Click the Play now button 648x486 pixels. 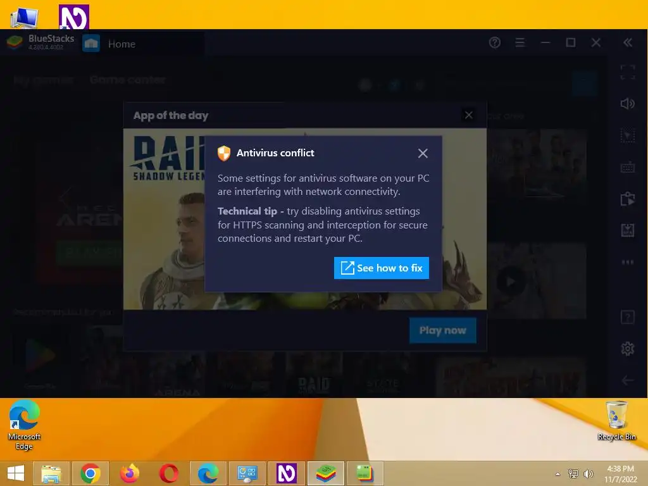point(442,330)
